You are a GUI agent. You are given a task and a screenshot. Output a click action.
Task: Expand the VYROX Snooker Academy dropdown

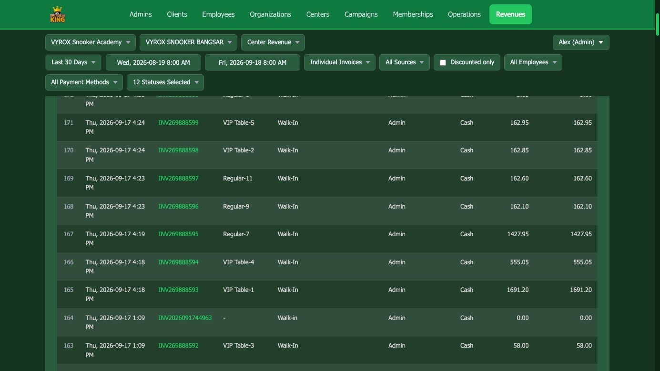(x=91, y=42)
